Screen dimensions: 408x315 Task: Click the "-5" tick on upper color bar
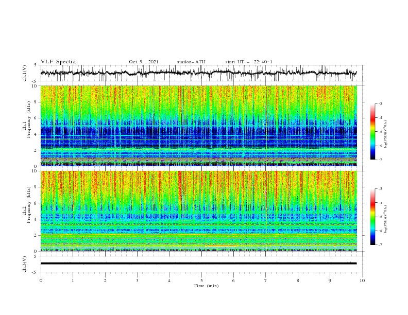pos(380,132)
